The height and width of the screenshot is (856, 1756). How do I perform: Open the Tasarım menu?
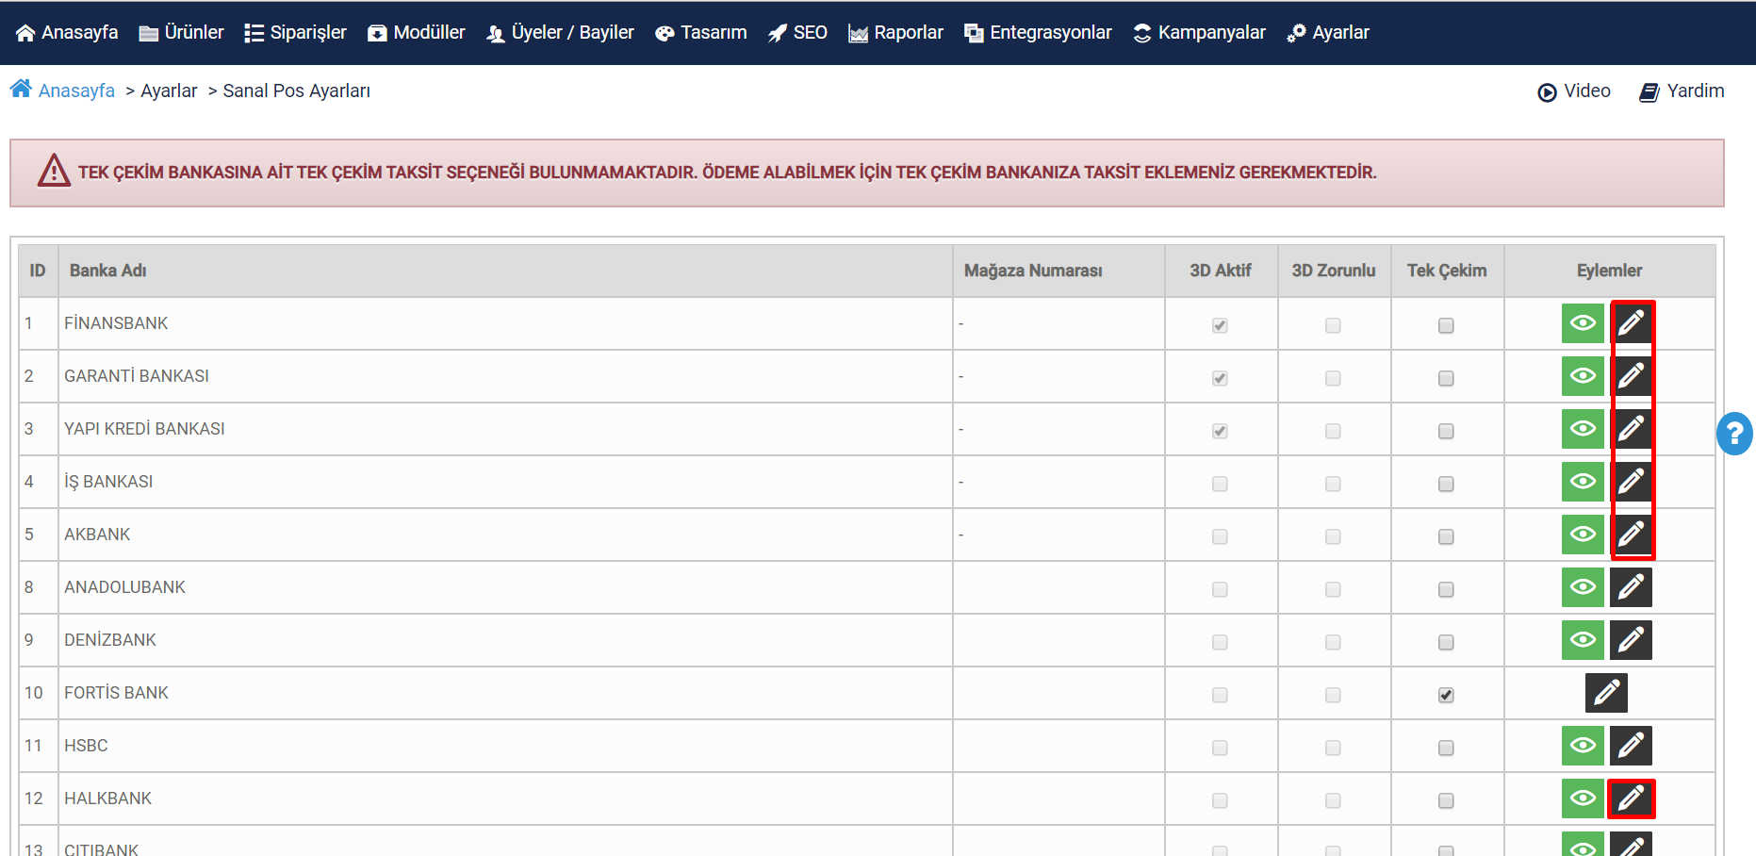[700, 32]
